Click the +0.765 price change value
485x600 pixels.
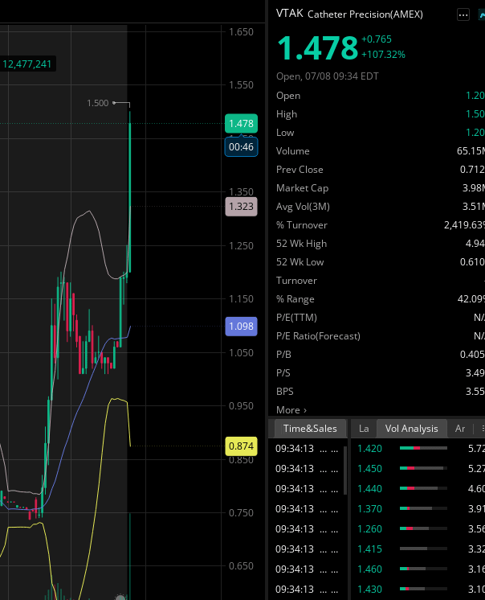pyautogui.click(x=376, y=39)
